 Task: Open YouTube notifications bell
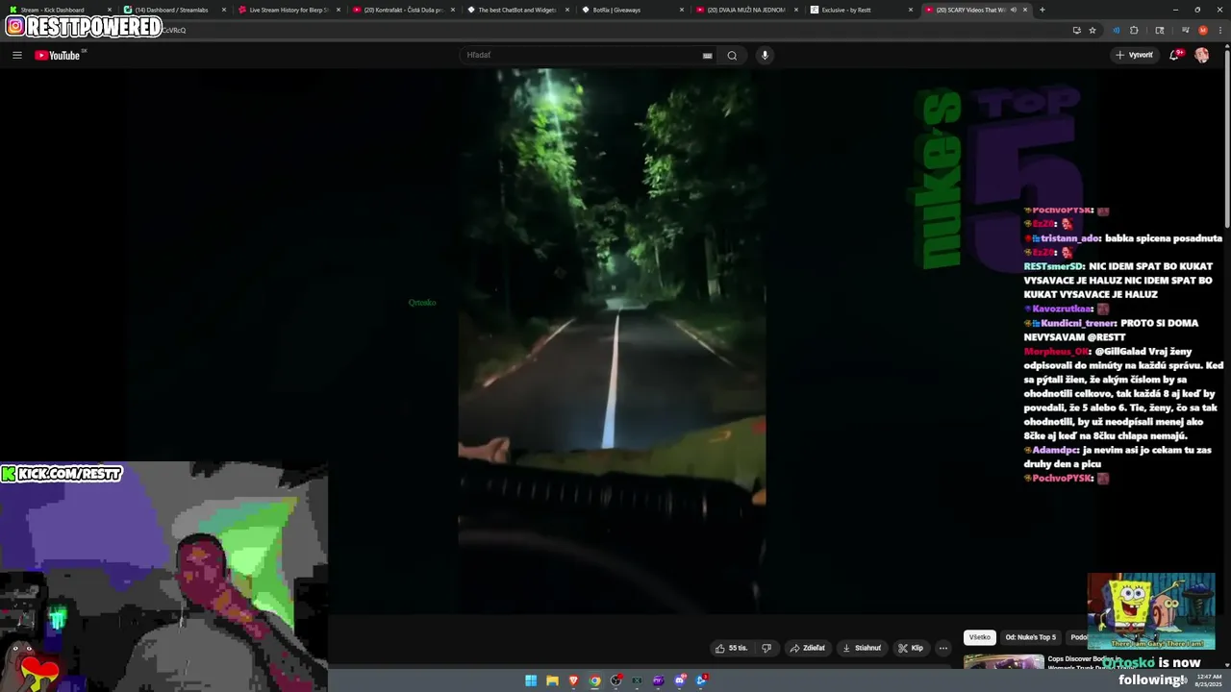click(1174, 55)
